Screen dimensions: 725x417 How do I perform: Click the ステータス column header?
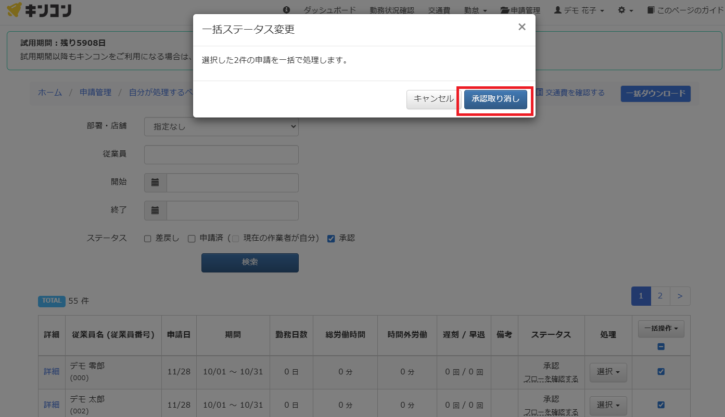tap(551, 335)
